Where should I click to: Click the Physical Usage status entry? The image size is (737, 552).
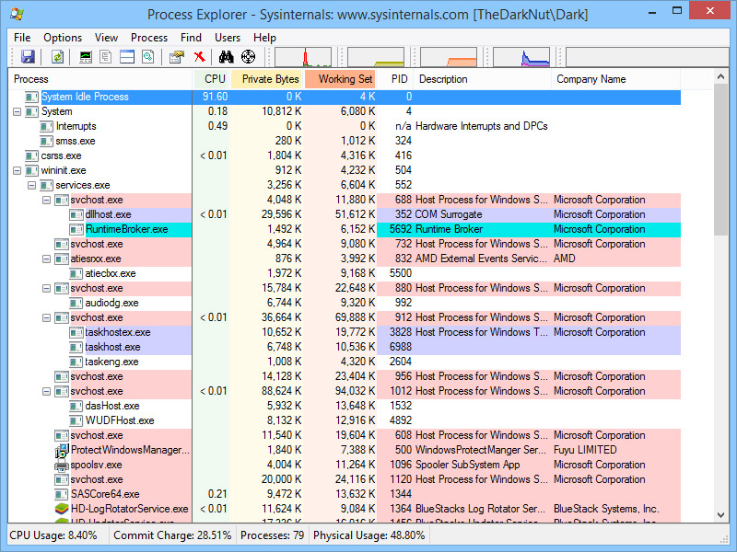369,535
